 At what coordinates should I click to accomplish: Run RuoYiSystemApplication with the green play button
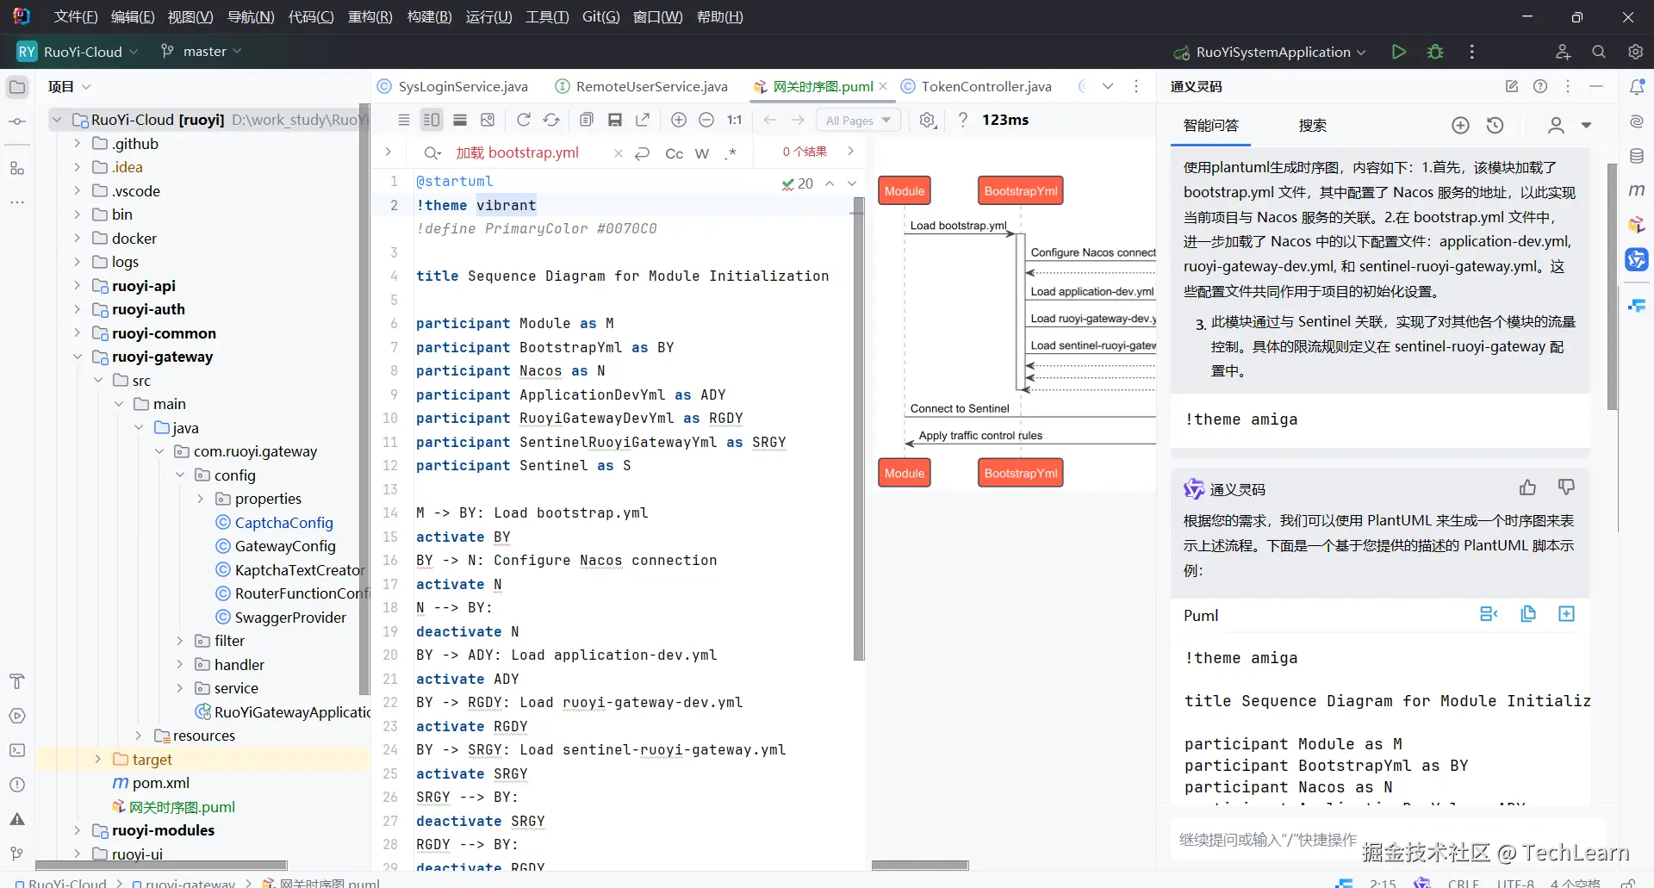click(x=1399, y=52)
